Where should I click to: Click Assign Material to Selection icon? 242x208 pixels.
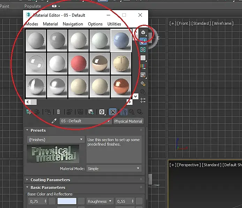48,112
